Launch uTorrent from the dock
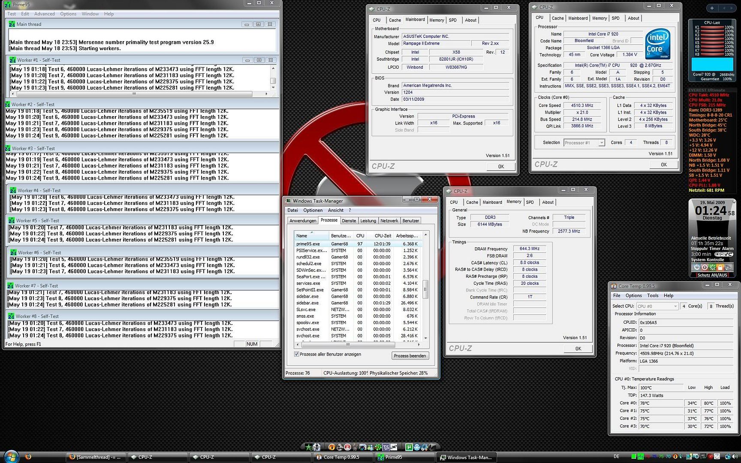741x463 pixels. 409,447
